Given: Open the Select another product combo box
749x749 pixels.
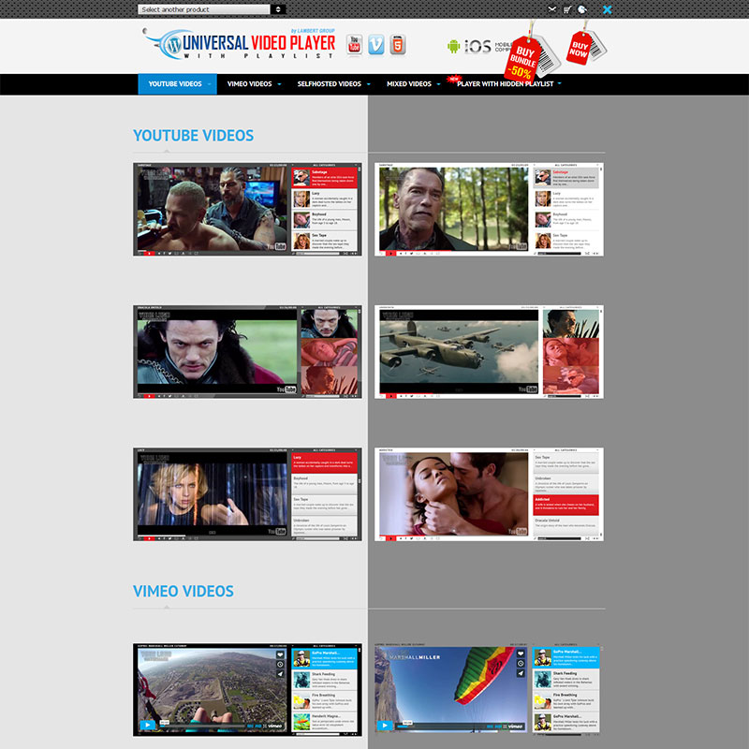Looking at the screenshot, I should pos(204,9).
